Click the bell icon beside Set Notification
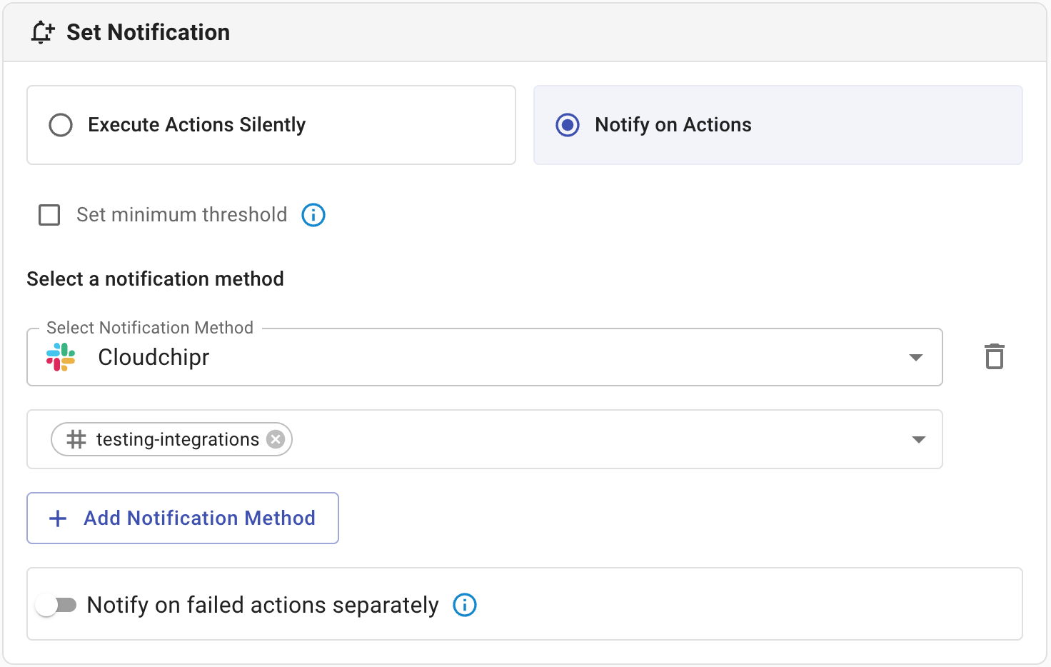1051x667 pixels. click(42, 32)
